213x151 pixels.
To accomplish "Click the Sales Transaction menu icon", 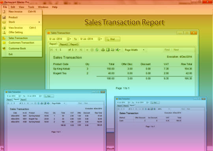I will pos(4,38).
